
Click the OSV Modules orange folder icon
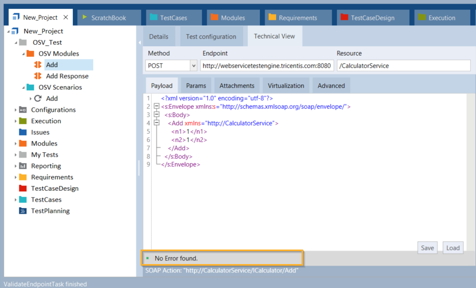pyautogui.click(x=30, y=54)
